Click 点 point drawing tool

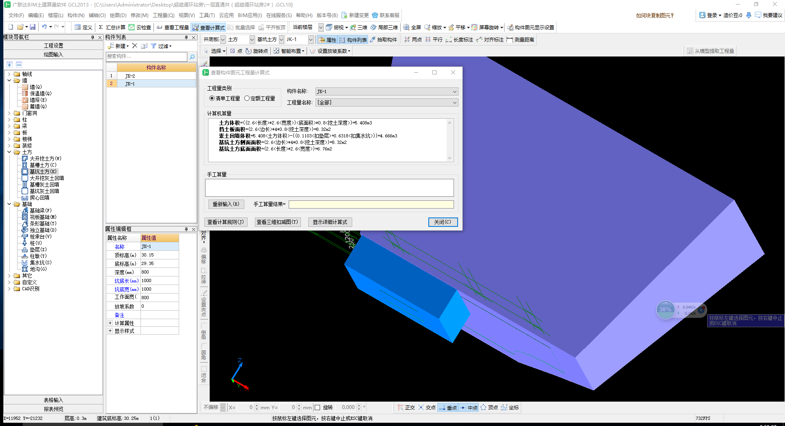(236, 51)
